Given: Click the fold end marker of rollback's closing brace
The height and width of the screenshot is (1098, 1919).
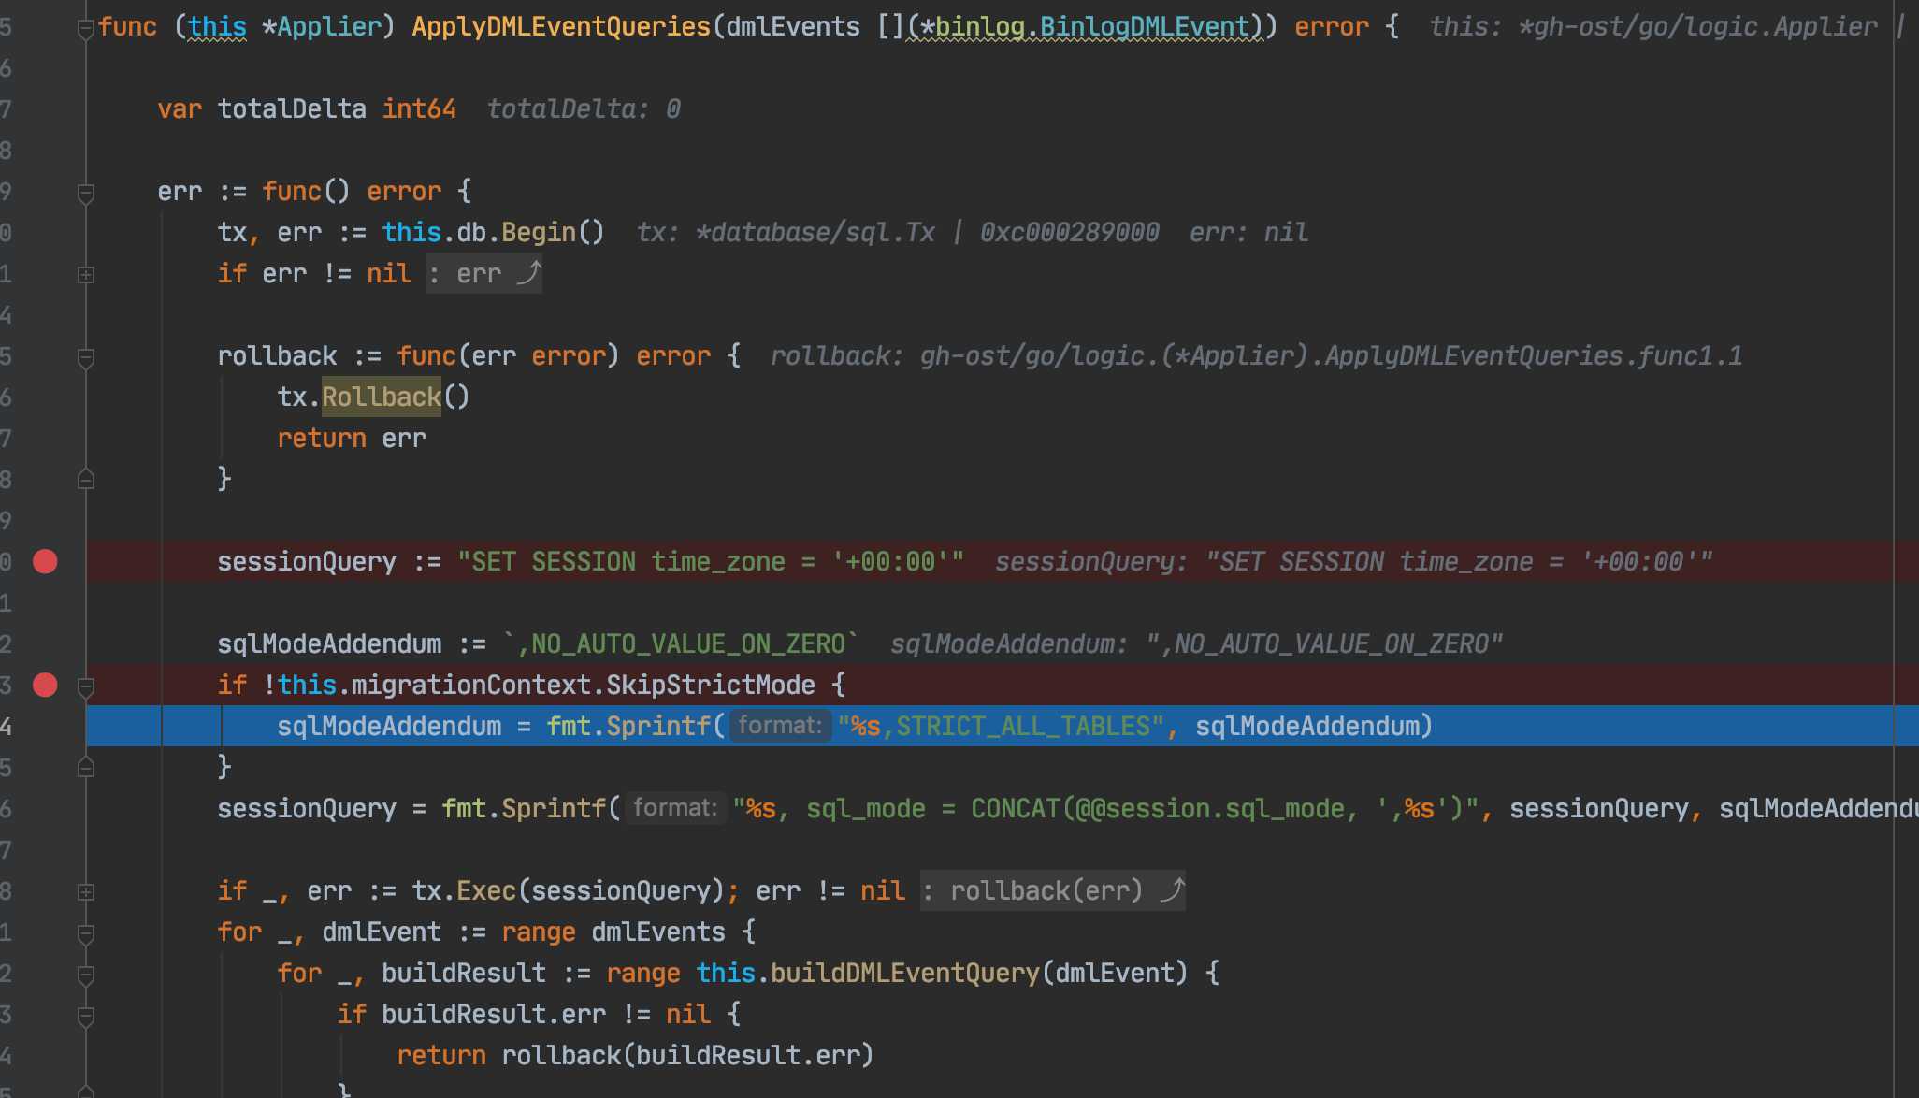Looking at the screenshot, I should pos(85,479).
